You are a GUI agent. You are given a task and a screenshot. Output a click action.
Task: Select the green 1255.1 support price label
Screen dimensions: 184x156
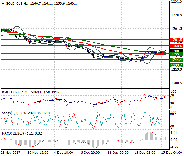(176, 54)
